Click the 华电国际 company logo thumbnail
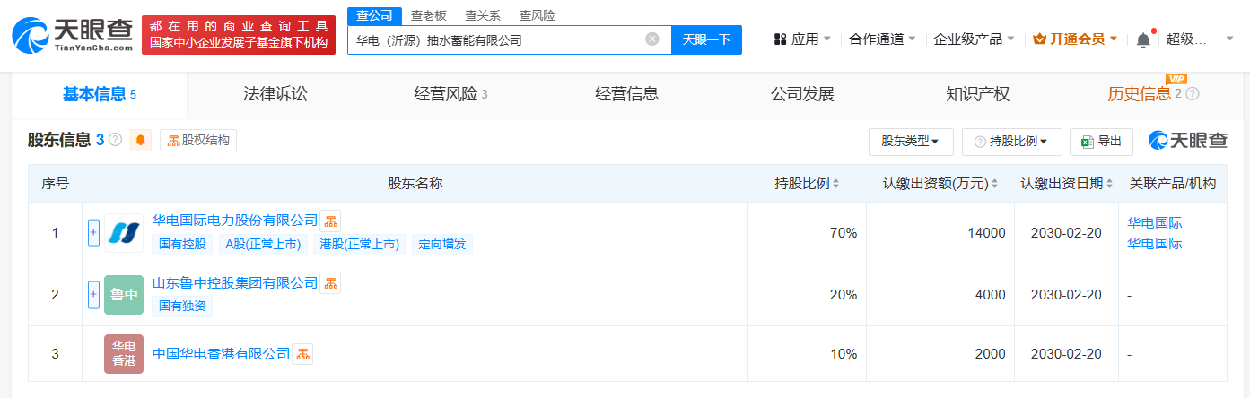The height and width of the screenshot is (398, 1250). (124, 233)
